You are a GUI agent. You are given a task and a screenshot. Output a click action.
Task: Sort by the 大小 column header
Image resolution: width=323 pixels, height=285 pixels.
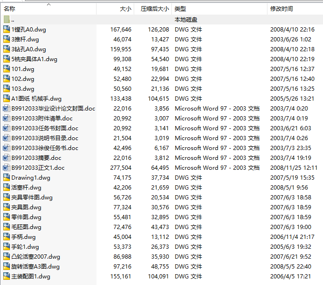(x=115, y=9)
